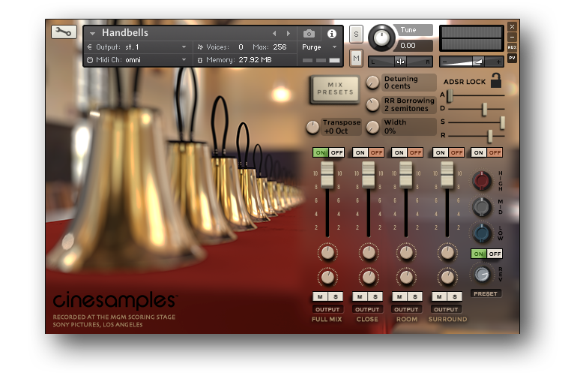Open the instrument info icon

click(x=332, y=34)
